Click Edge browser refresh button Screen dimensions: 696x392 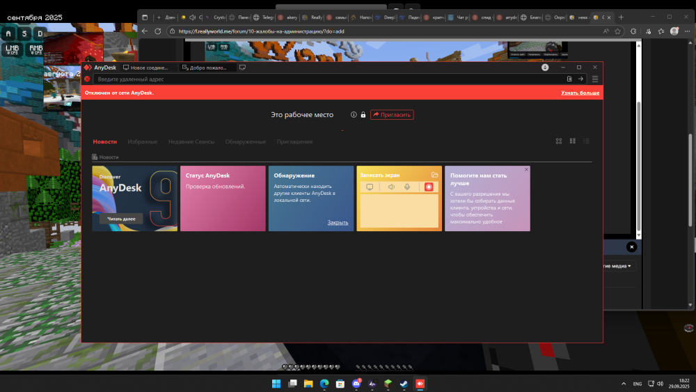coord(157,31)
